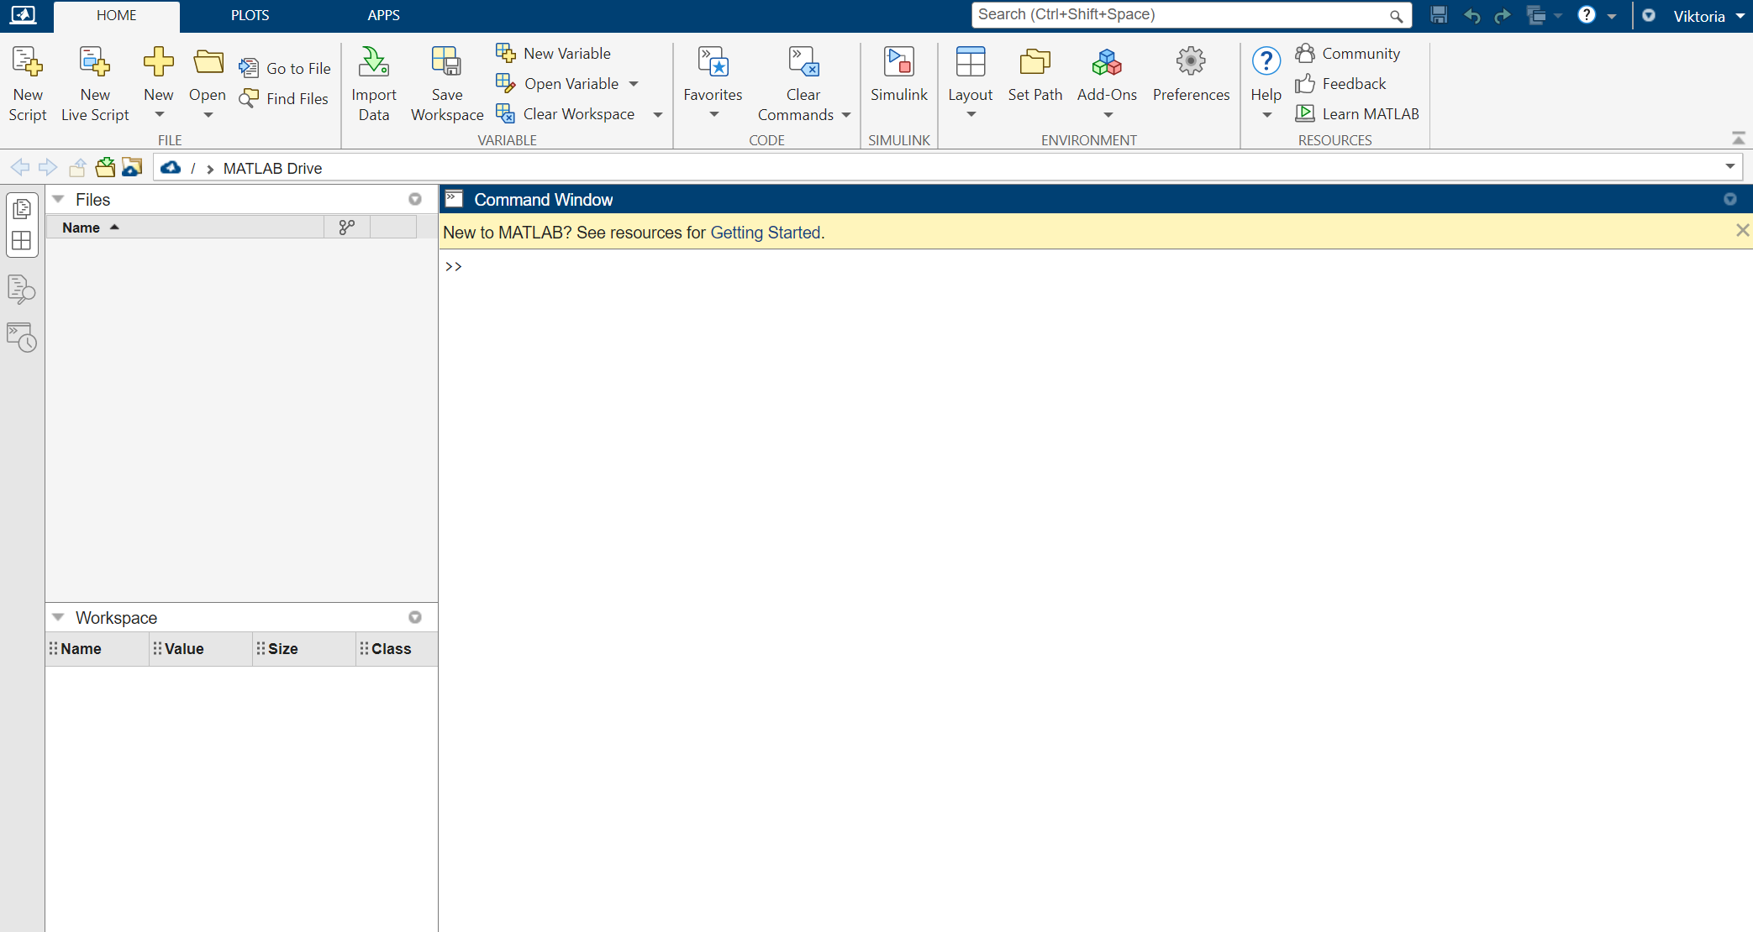Open the Getting Started link
This screenshot has width=1753, height=932.
tap(766, 233)
